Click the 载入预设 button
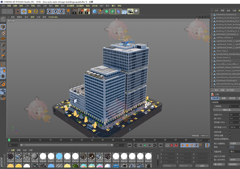Viewport: 240px width, 169px height. 219,164
